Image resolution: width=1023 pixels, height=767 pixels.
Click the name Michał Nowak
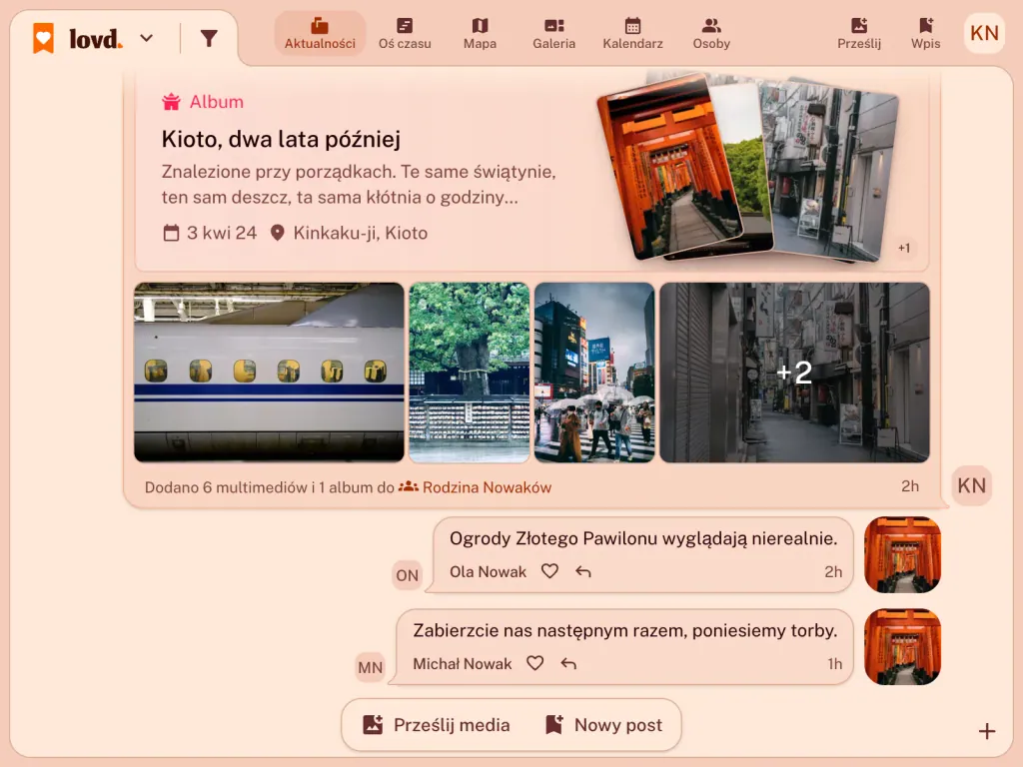pos(462,664)
